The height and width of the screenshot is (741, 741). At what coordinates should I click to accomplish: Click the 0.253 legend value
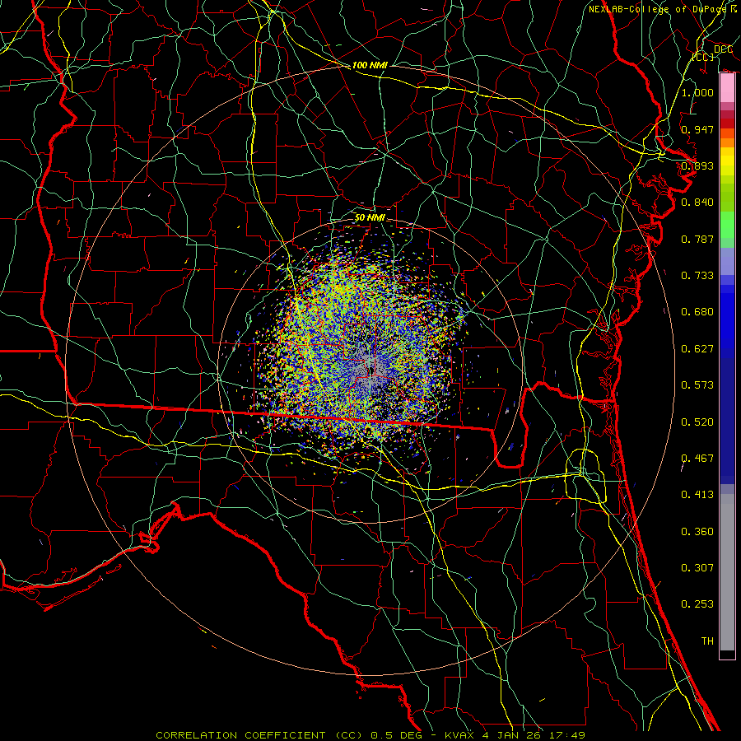pos(697,604)
